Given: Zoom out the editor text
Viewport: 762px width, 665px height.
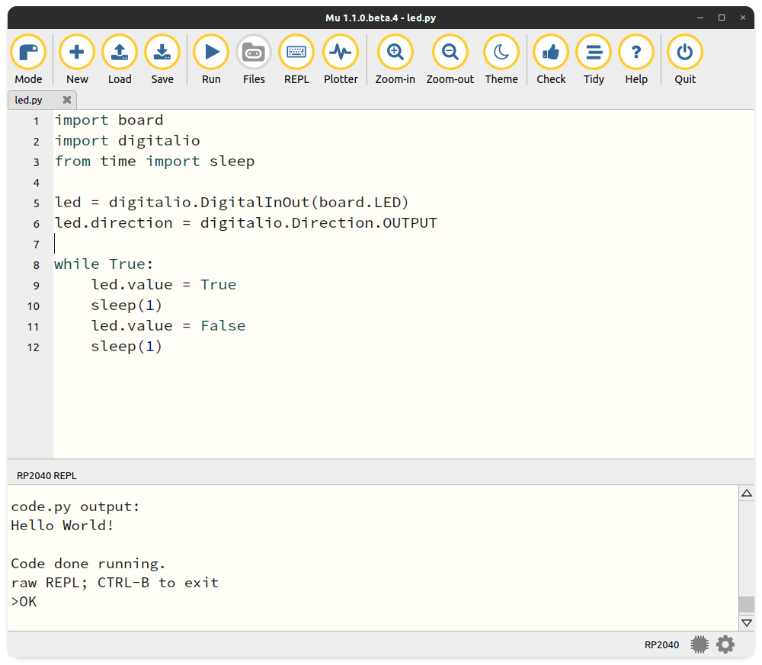Looking at the screenshot, I should [450, 53].
